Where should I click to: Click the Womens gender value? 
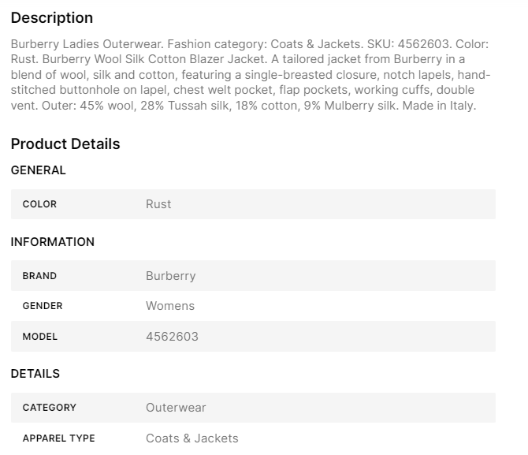(x=170, y=306)
